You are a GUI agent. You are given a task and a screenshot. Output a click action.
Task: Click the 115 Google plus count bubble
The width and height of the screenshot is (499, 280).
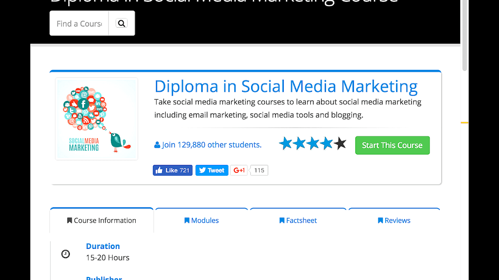[259, 170]
